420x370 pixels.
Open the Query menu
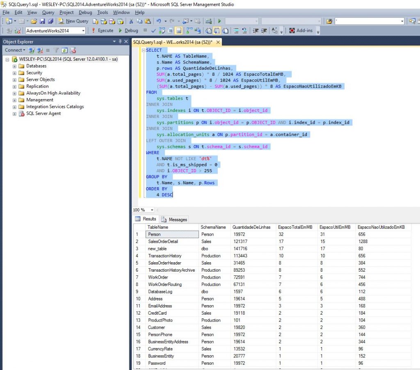[x=48, y=12]
